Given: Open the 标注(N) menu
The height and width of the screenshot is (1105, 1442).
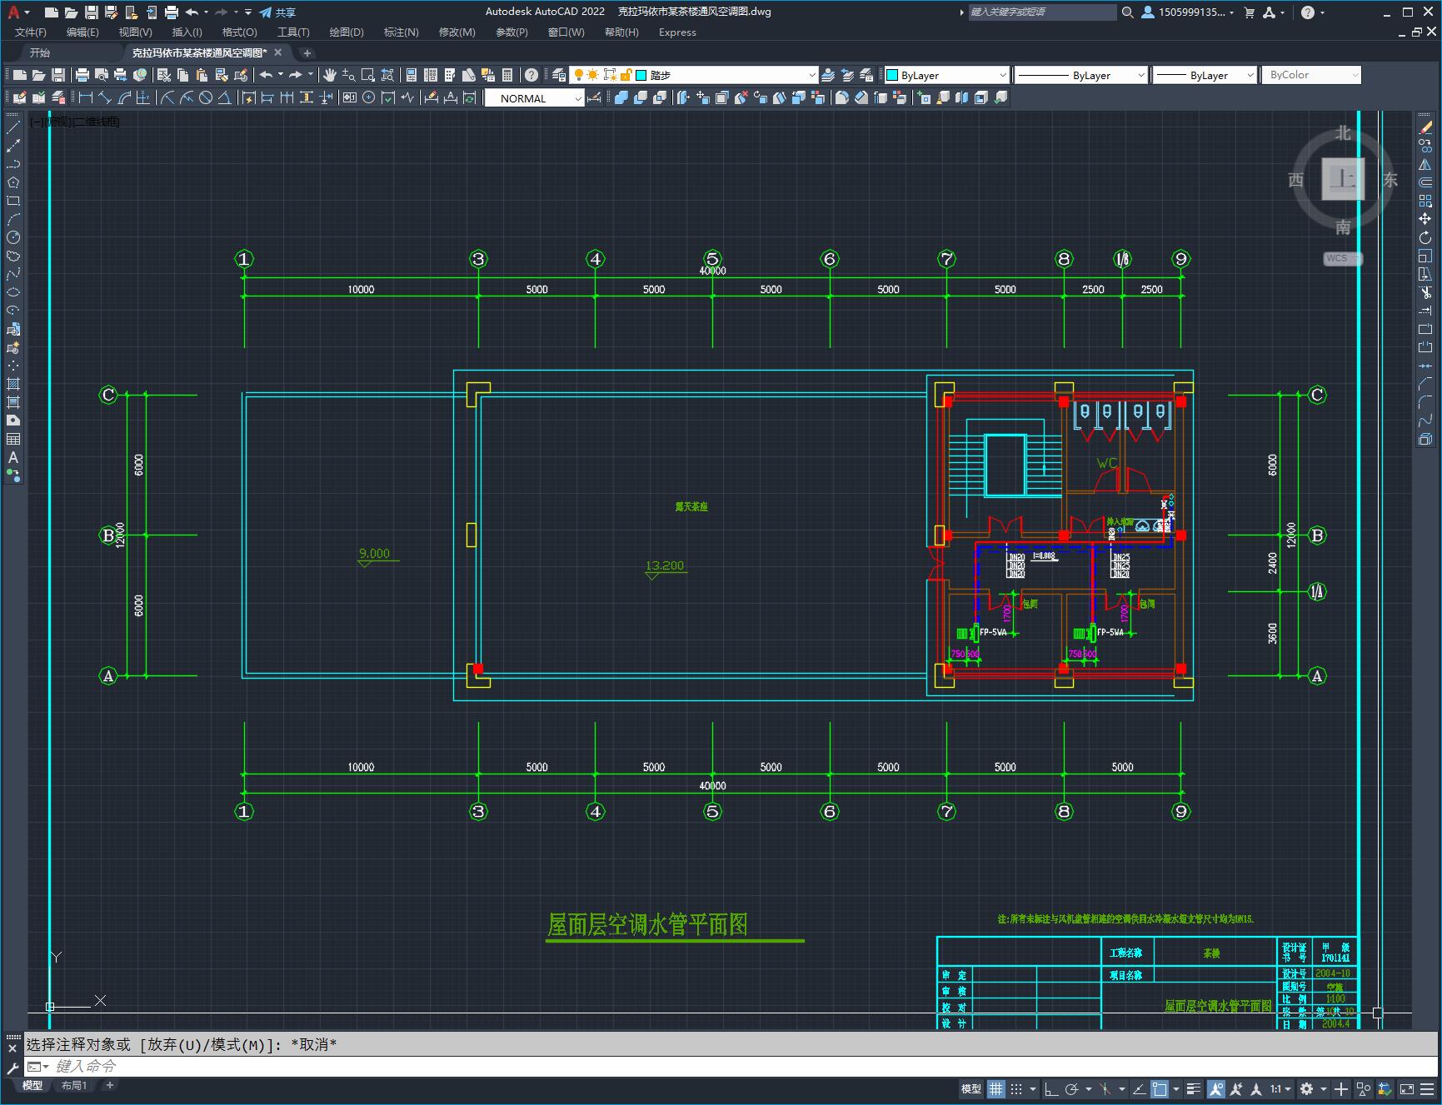Looking at the screenshot, I should [401, 32].
